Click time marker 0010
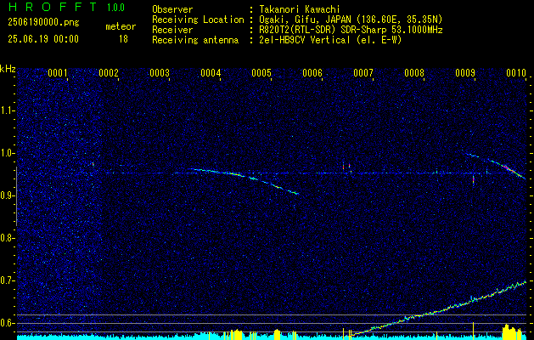 (516, 72)
